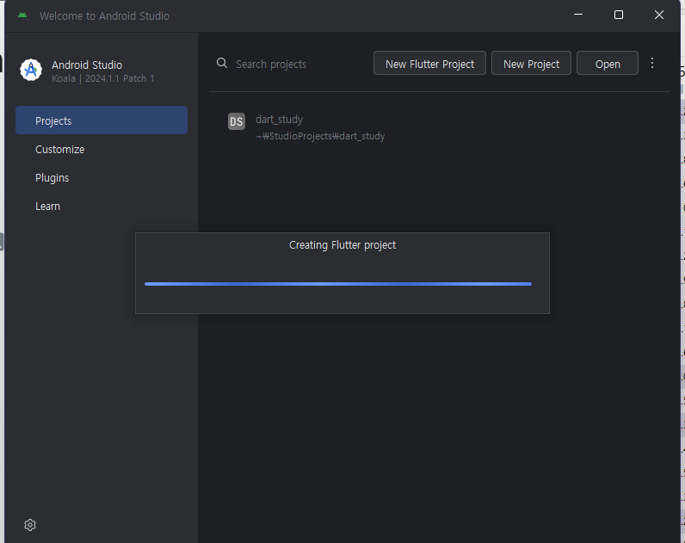
Task: Click the ~₩StudioProjects₩dart_study path text
Action: [x=320, y=136]
